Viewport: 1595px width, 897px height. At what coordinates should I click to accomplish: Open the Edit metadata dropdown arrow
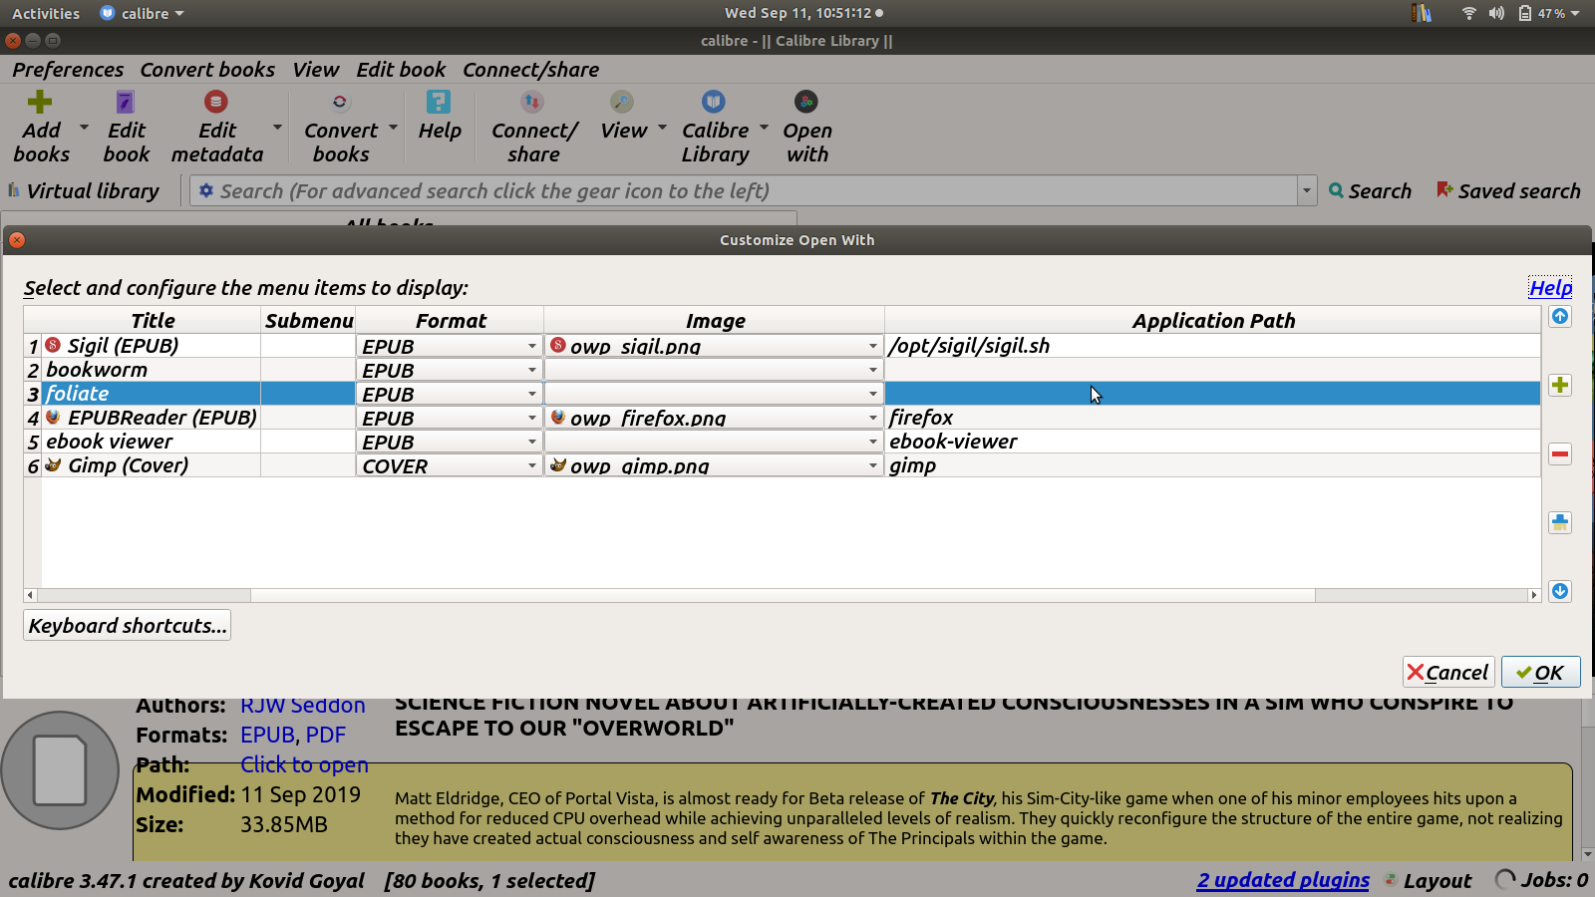(x=277, y=128)
